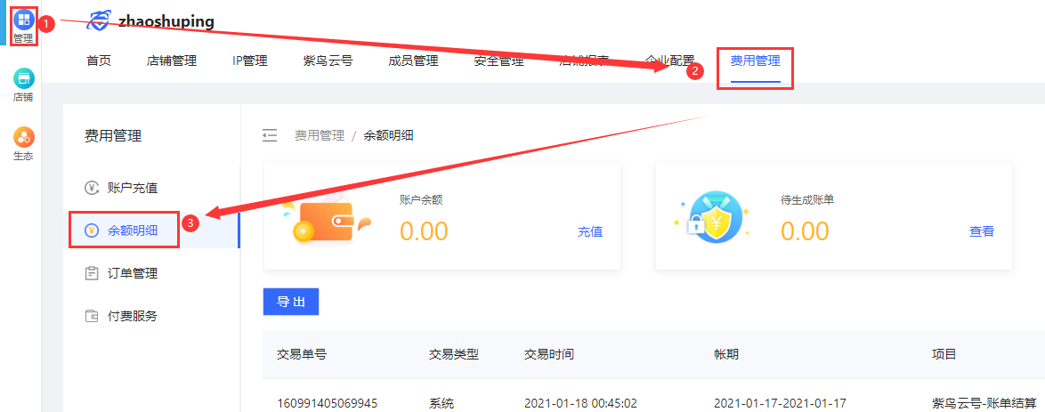Click the 项目 column header
The image size is (1045, 412).
coord(944,355)
